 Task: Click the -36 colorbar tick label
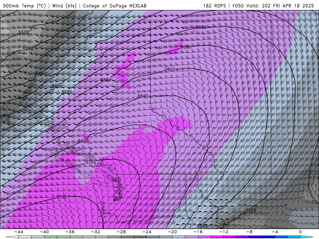click(70, 232)
